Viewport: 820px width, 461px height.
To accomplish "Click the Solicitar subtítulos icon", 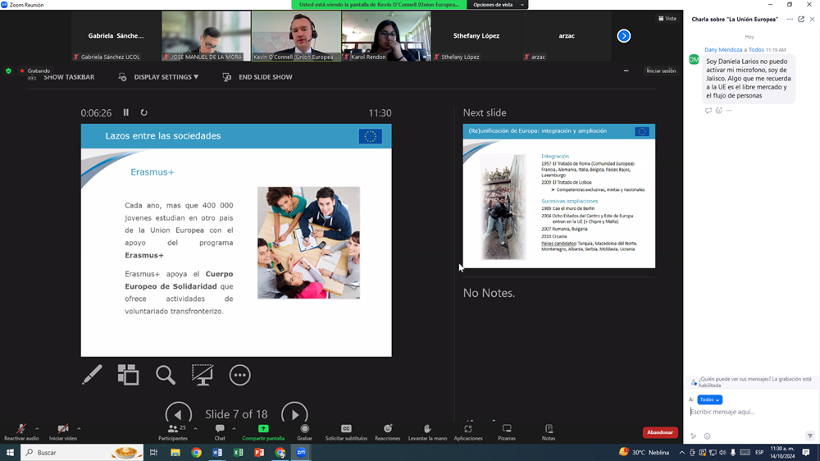I will 346,431.
